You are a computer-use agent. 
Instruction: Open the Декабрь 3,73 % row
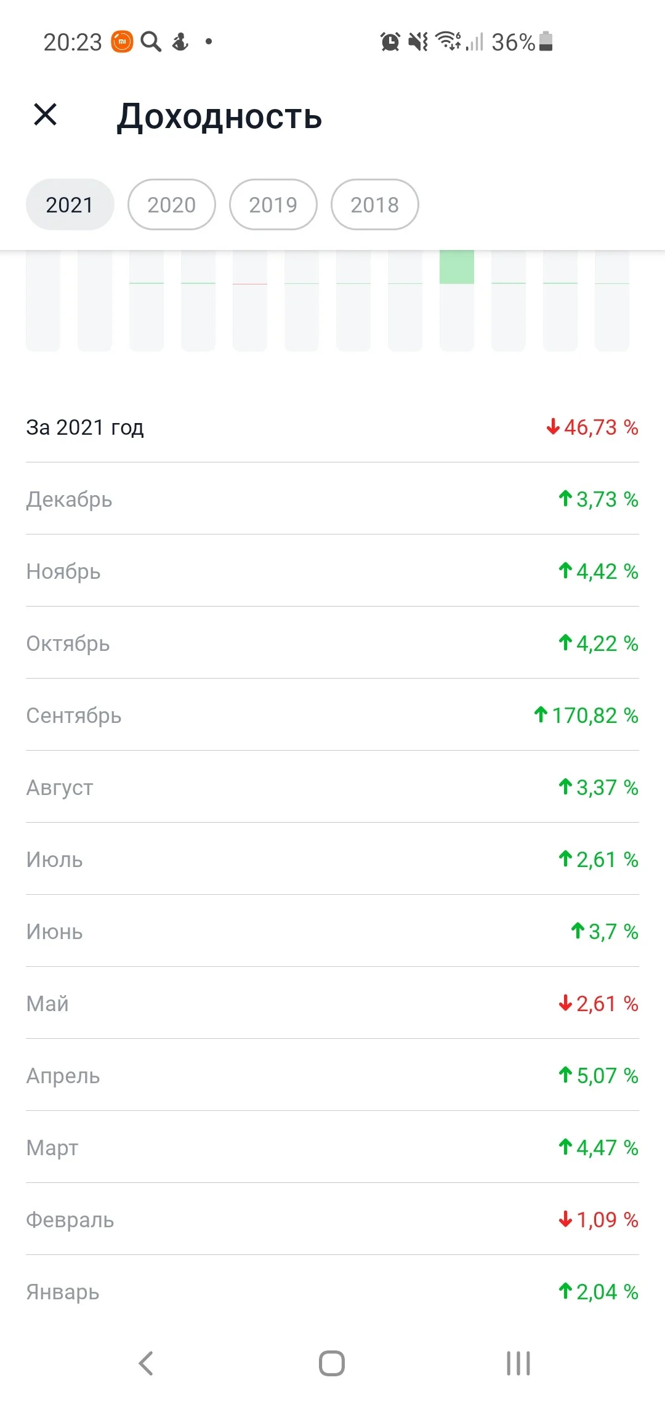tap(332, 499)
